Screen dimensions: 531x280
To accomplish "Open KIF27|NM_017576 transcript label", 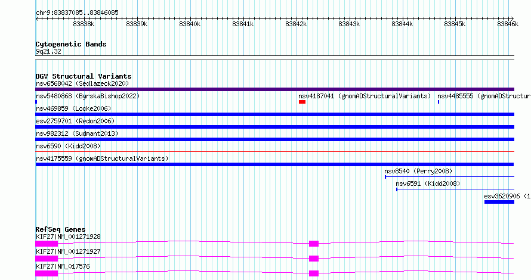I will (63, 266).
